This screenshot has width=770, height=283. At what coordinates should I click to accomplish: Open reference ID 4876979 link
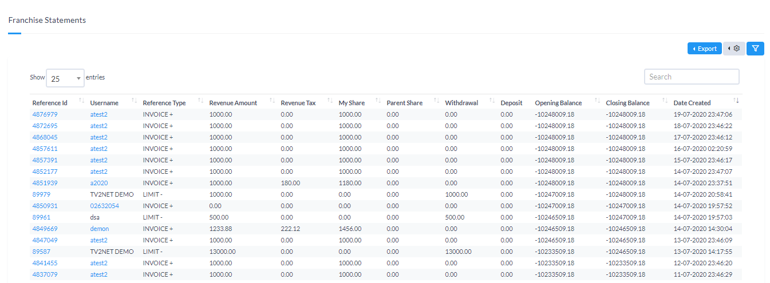[x=45, y=114]
